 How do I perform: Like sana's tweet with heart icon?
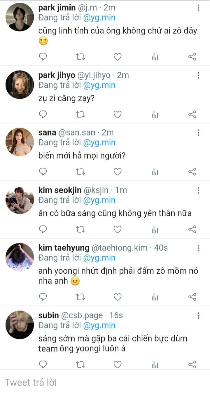[117, 172]
